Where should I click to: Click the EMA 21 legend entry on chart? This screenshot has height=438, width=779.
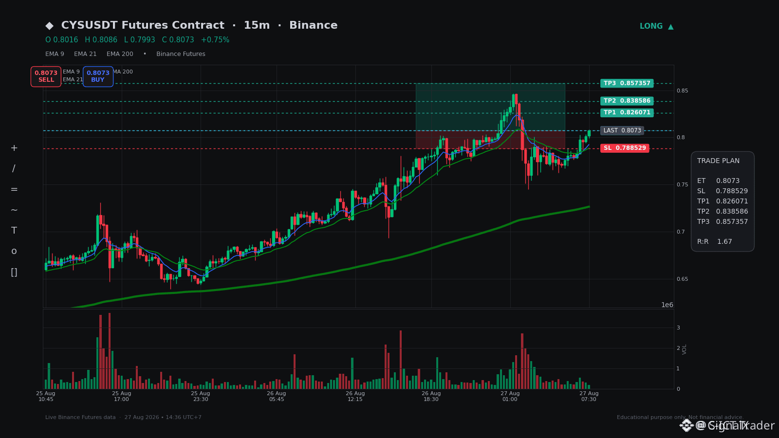coord(73,80)
